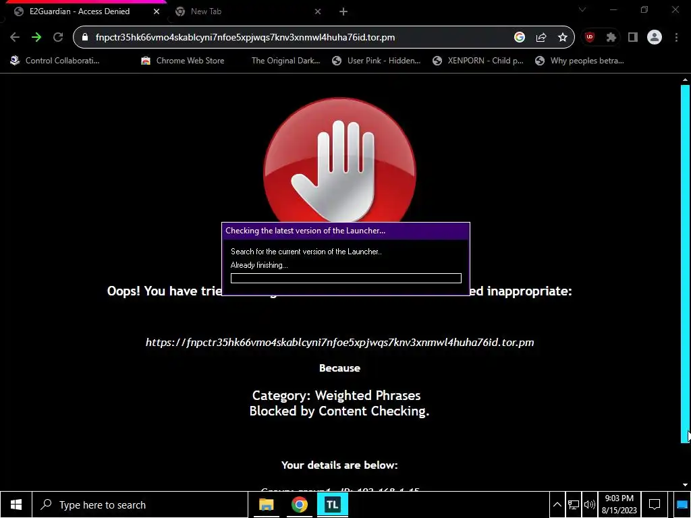Restore down the Chrome window
Image resolution: width=691 pixels, height=518 pixels.
coord(644,9)
